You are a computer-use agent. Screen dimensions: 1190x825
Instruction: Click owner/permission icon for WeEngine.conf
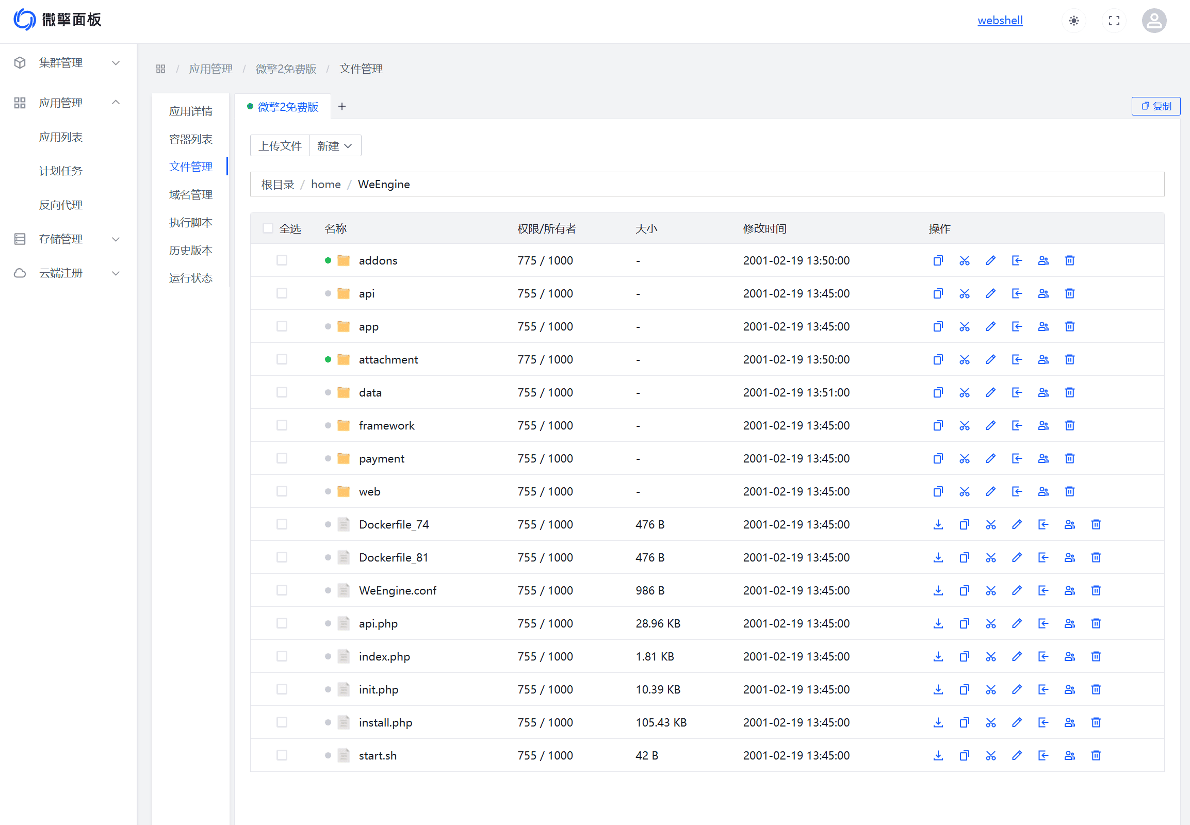click(1069, 590)
